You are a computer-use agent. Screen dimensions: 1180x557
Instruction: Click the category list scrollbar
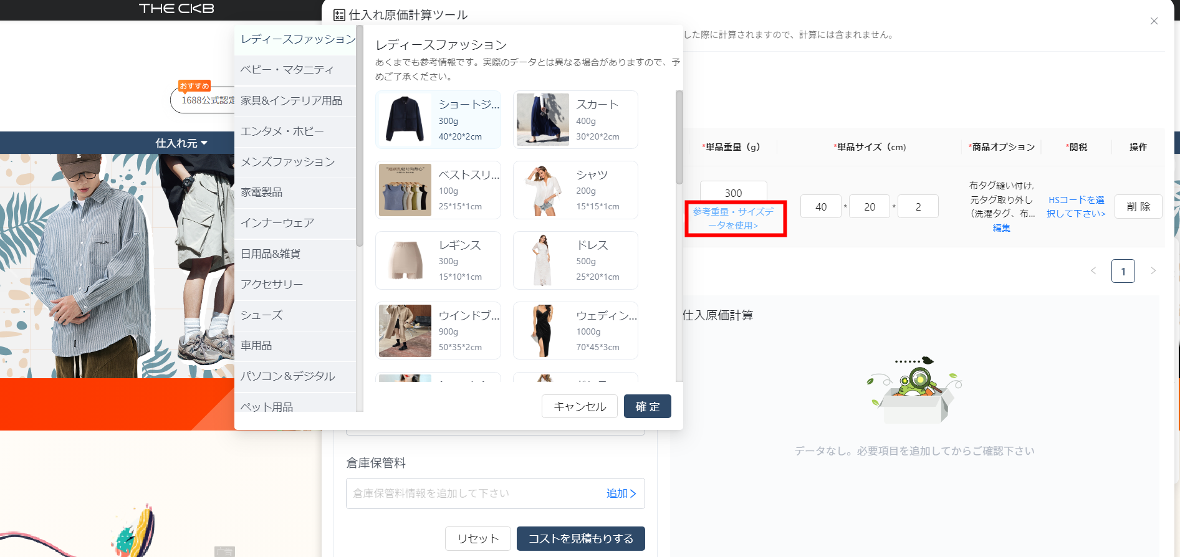pyautogui.click(x=360, y=137)
